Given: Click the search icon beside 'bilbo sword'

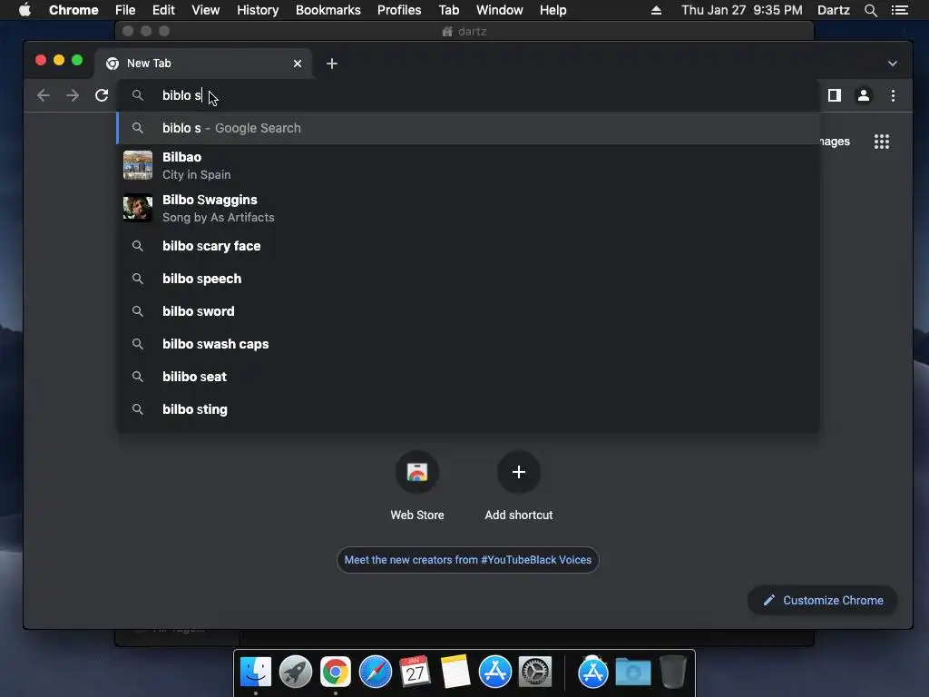Looking at the screenshot, I should click(x=138, y=311).
